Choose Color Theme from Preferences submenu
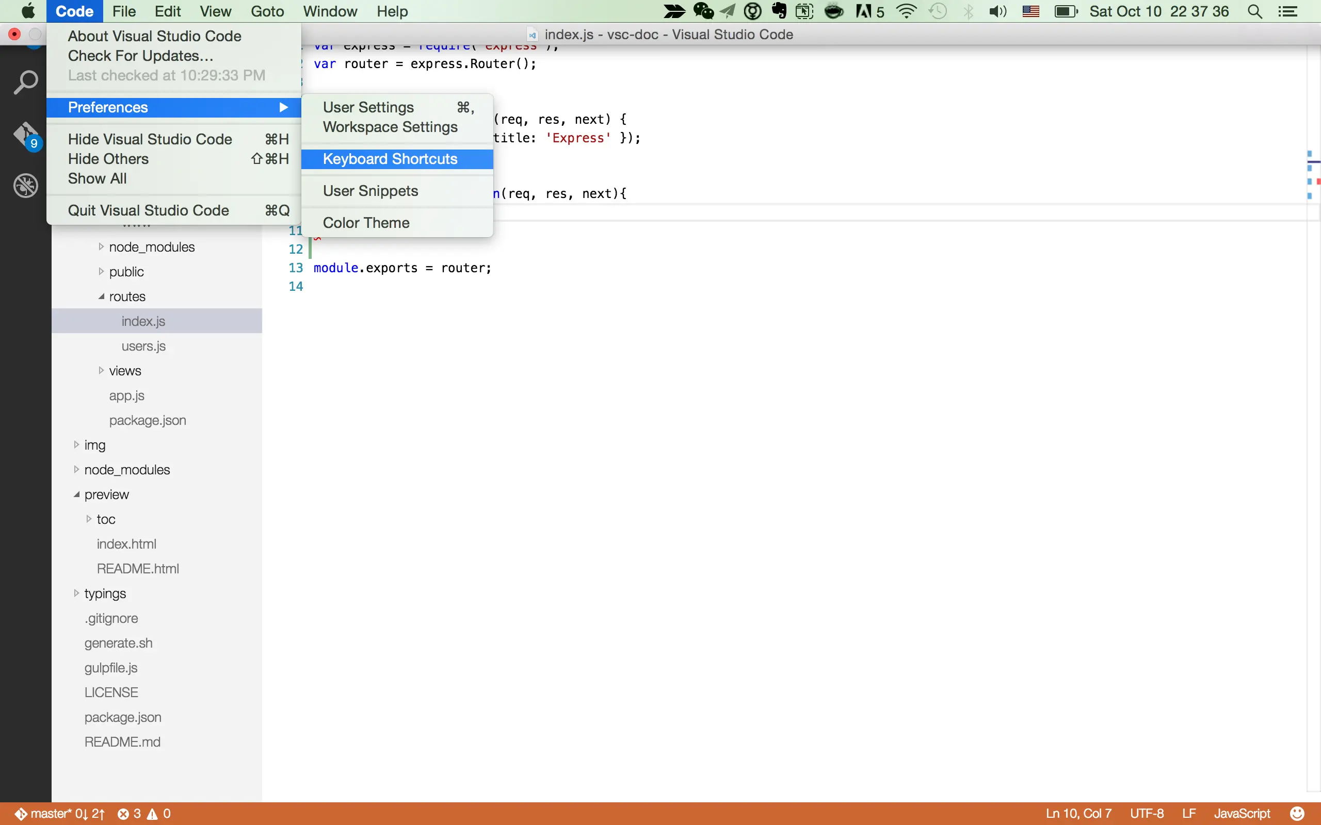 point(366,223)
